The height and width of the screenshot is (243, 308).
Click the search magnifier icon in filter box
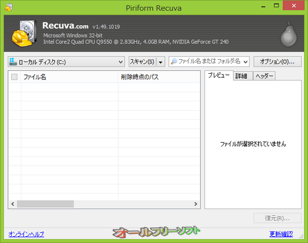click(174, 62)
